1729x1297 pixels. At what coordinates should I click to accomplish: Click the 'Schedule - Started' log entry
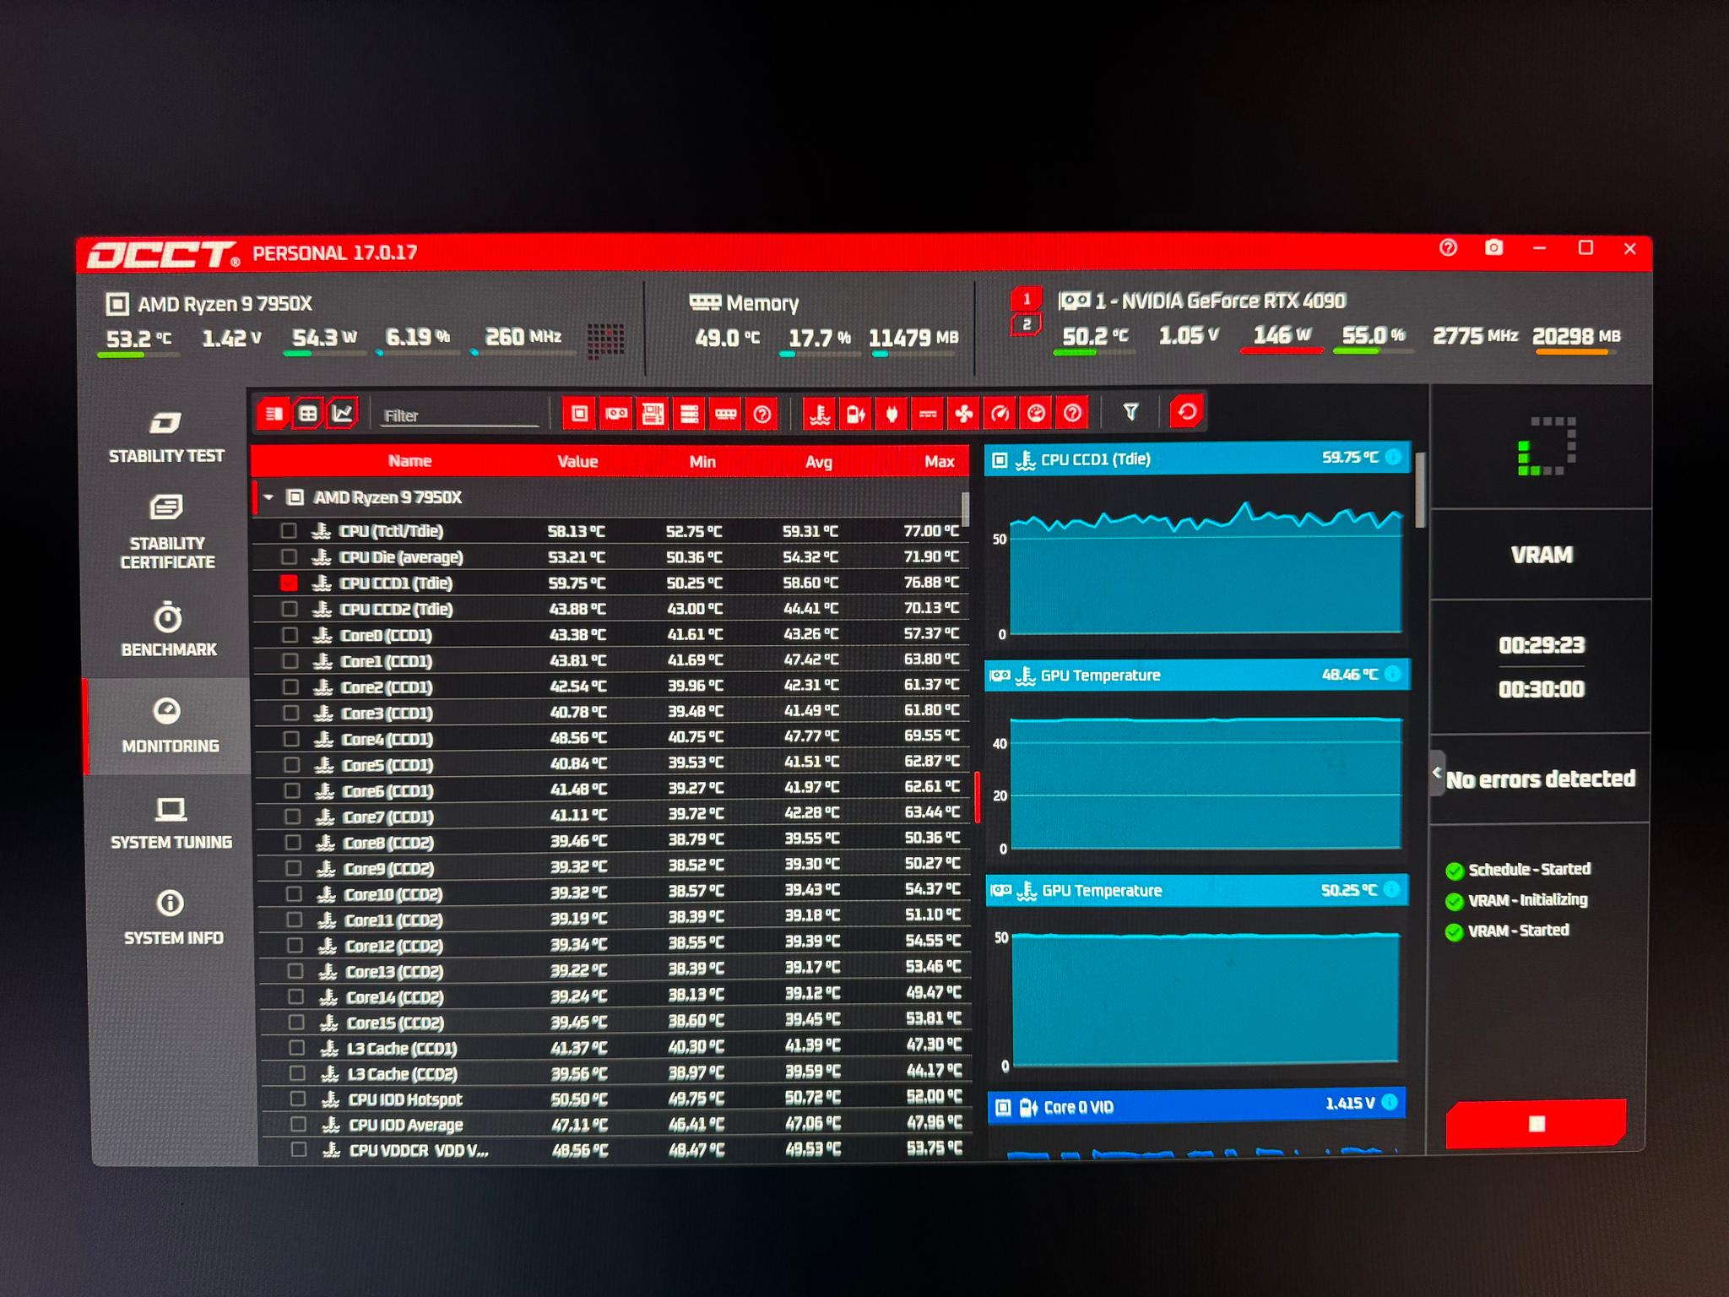1529,869
